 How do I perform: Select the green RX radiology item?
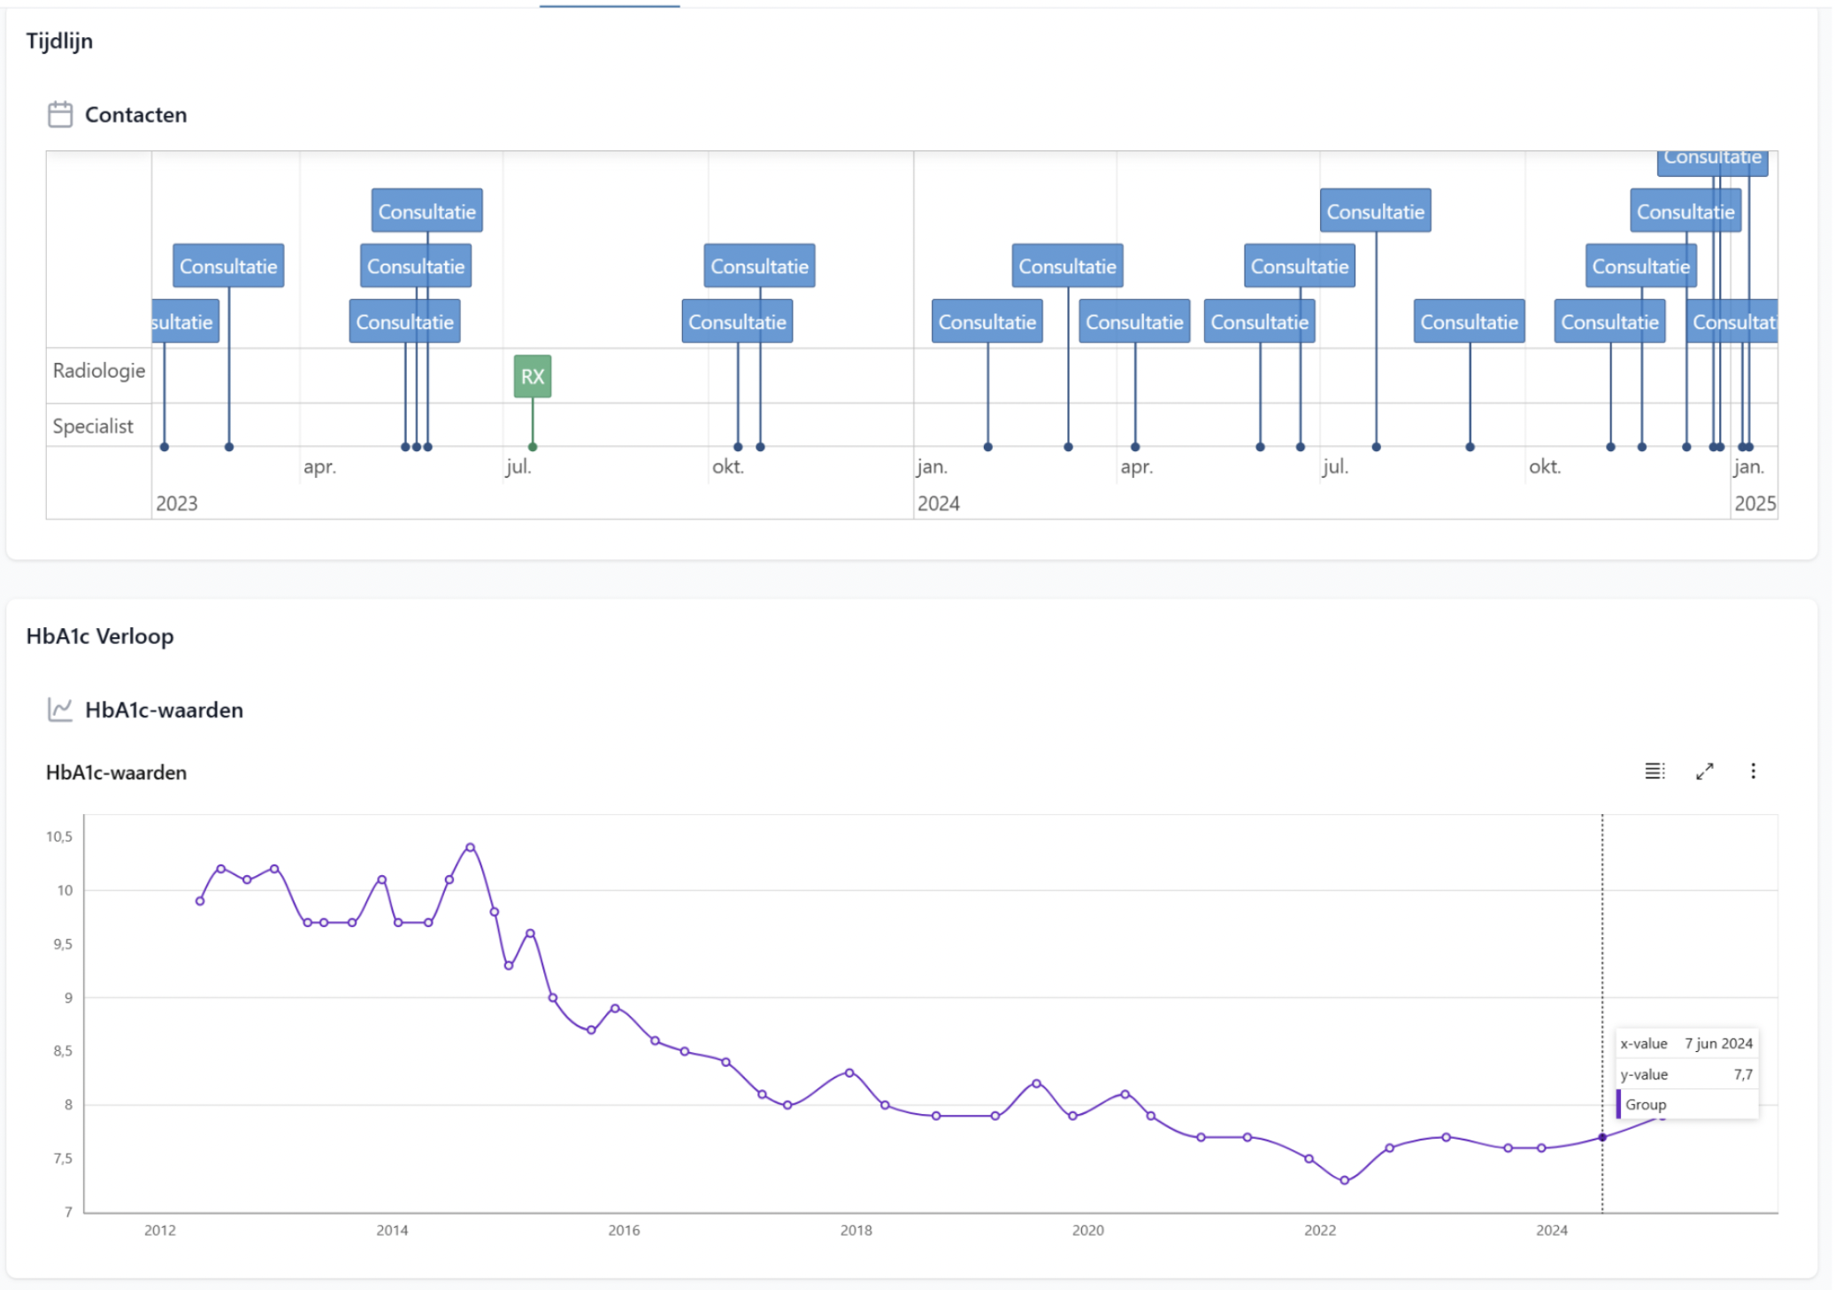click(x=533, y=376)
